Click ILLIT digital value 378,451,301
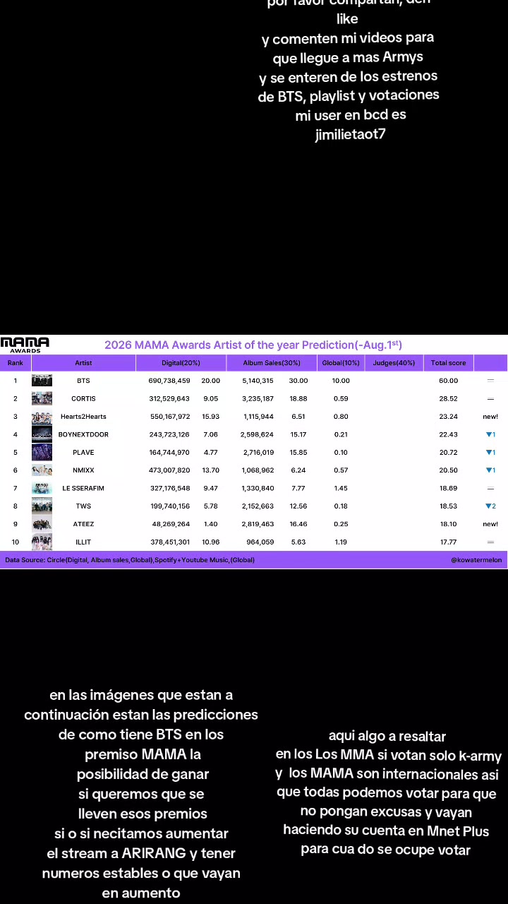The height and width of the screenshot is (904, 508). pyautogui.click(x=169, y=542)
